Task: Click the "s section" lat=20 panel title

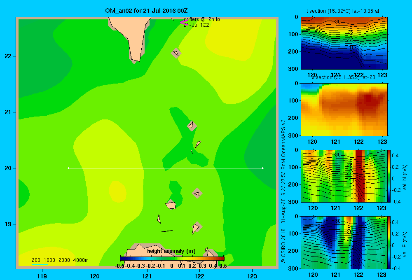Action: coord(344,77)
